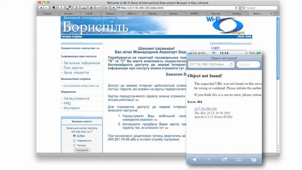Click the desktop Google search field
302x170 pixels.
click(x=260, y=8)
